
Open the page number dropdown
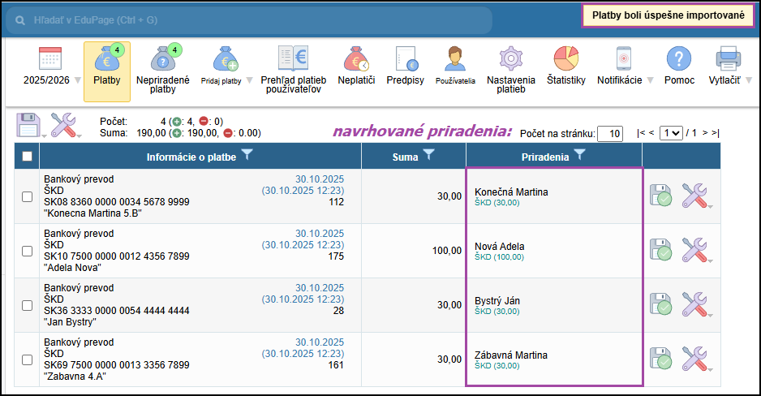(671, 133)
